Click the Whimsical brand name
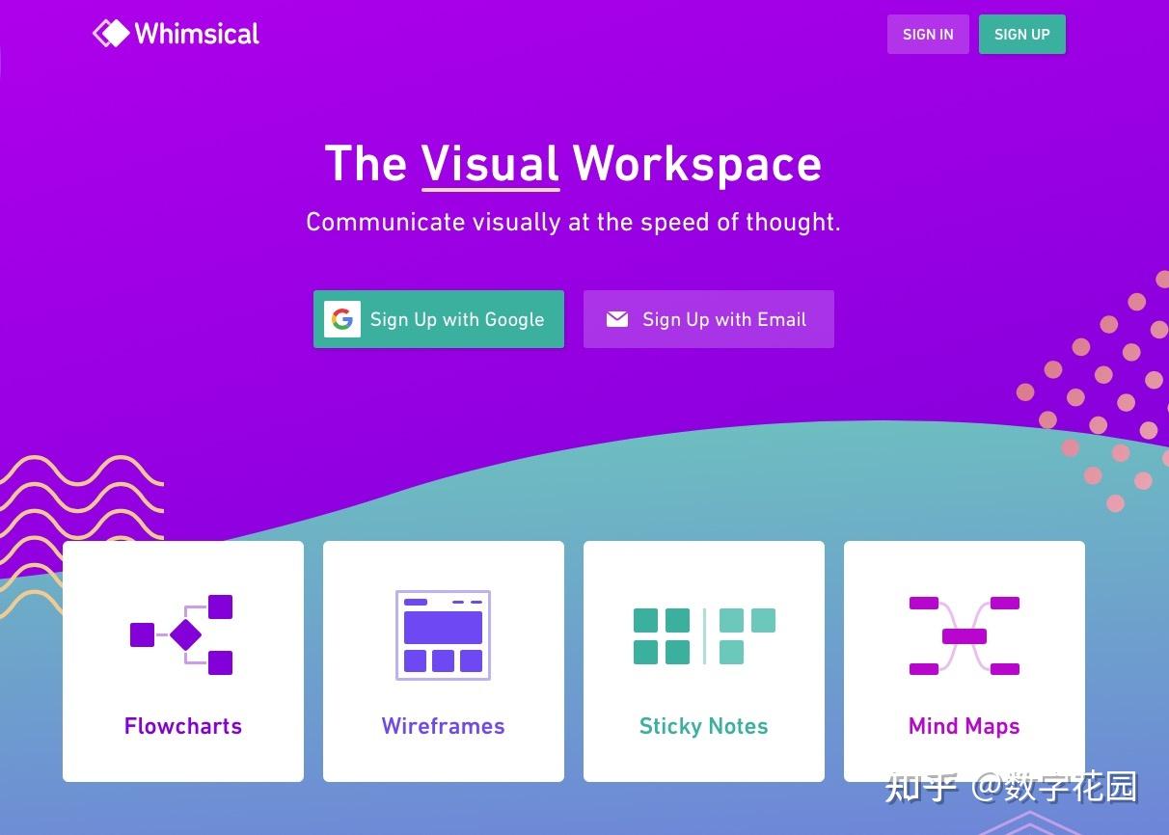1169x835 pixels. point(197,35)
